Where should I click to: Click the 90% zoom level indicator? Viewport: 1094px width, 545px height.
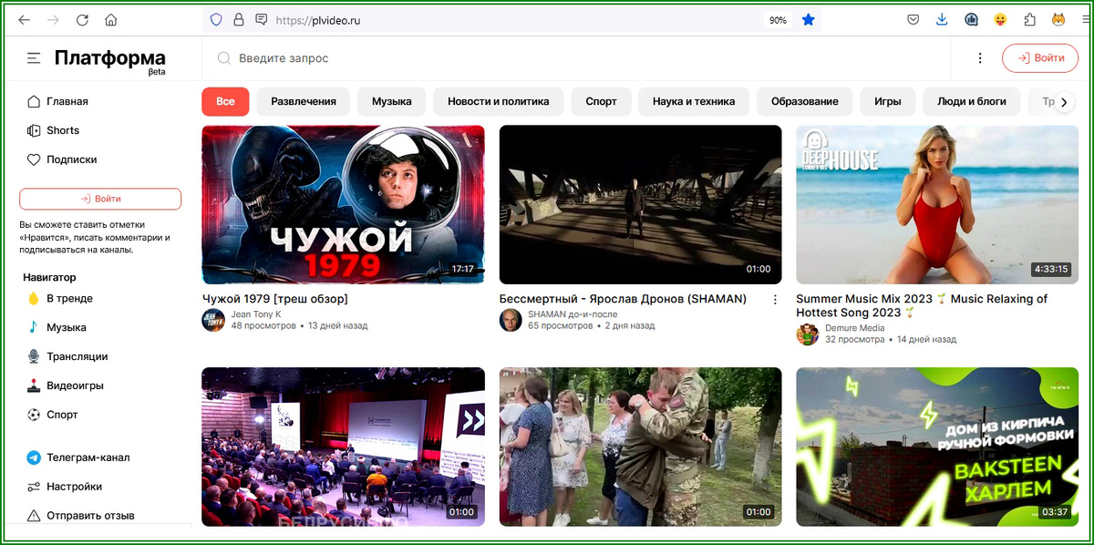[778, 20]
